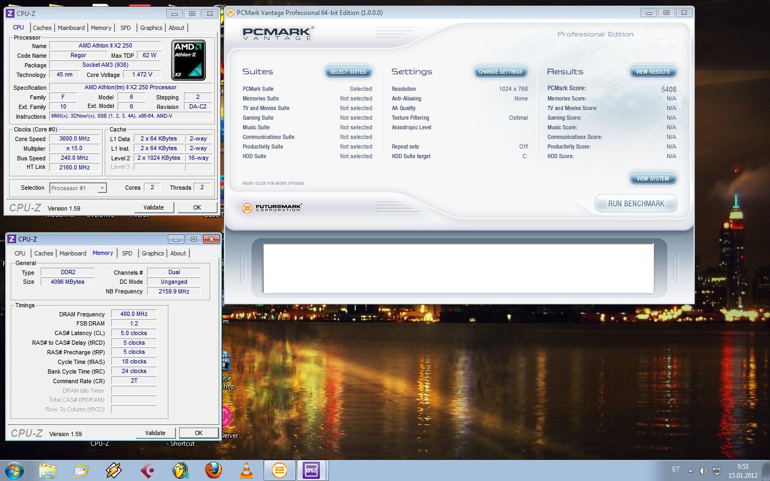
Task: Click RIGHT CLICK FOR MORE OPTIONS text
Action: point(273,183)
